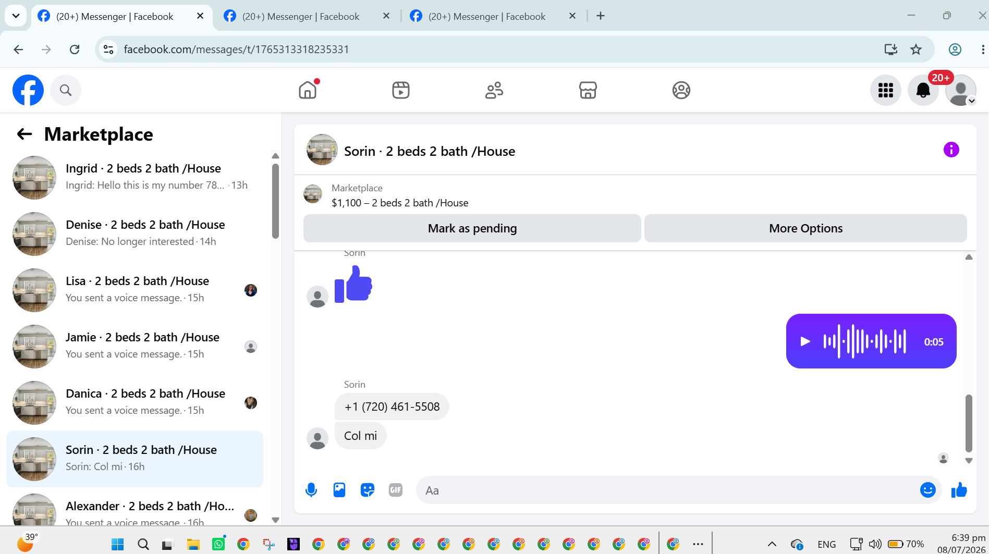Click the chat message scrollbar
The height and width of the screenshot is (554, 989).
coord(969,423)
